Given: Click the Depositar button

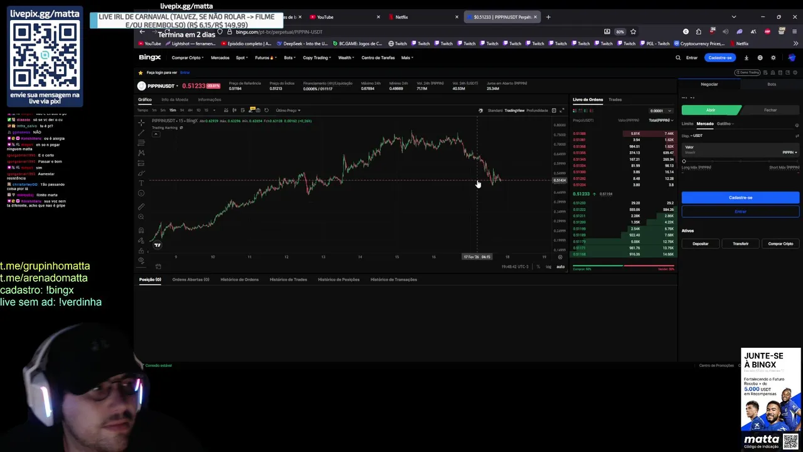Looking at the screenshot, I should click(700, 244).
